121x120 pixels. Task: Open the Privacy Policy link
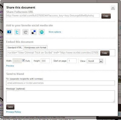[14, 112]
